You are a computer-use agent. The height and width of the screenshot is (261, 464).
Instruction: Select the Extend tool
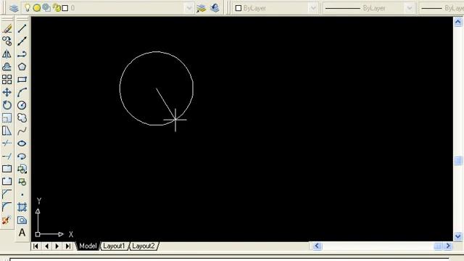click(x=7, y=156)
